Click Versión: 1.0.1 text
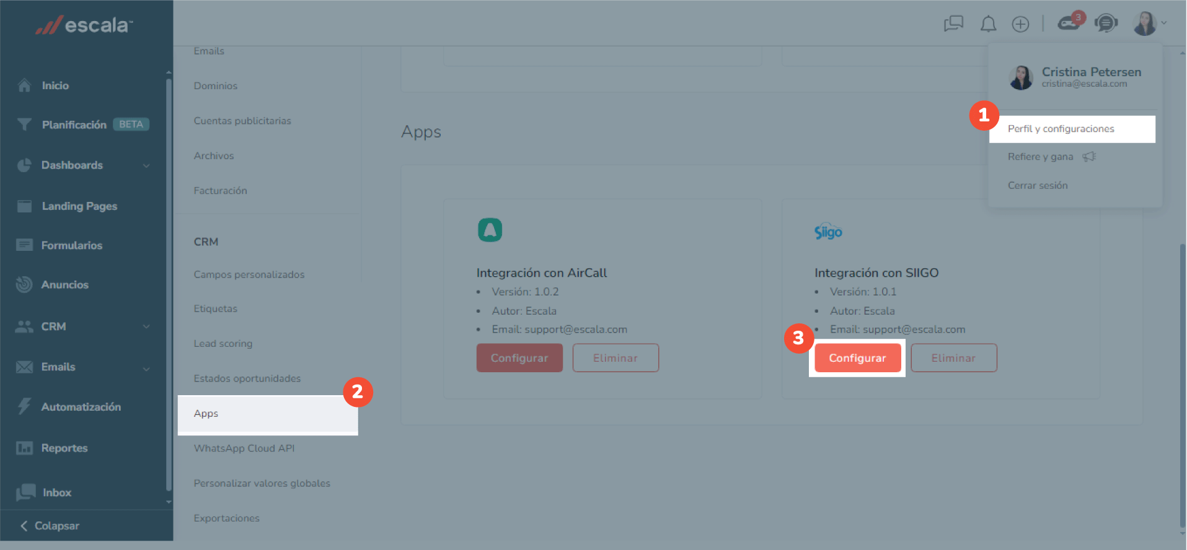This screenshot has width=1187, height=550. [x=863, y=292]
